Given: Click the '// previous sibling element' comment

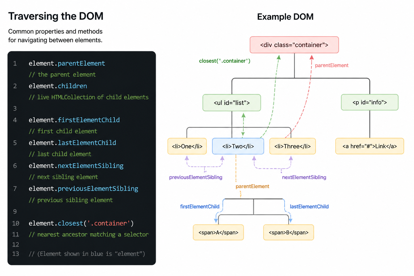Looking at the screenshot, I should [x=71, y=200].
